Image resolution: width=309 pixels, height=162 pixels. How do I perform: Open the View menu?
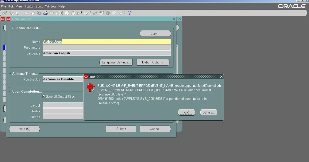[19, 6]
